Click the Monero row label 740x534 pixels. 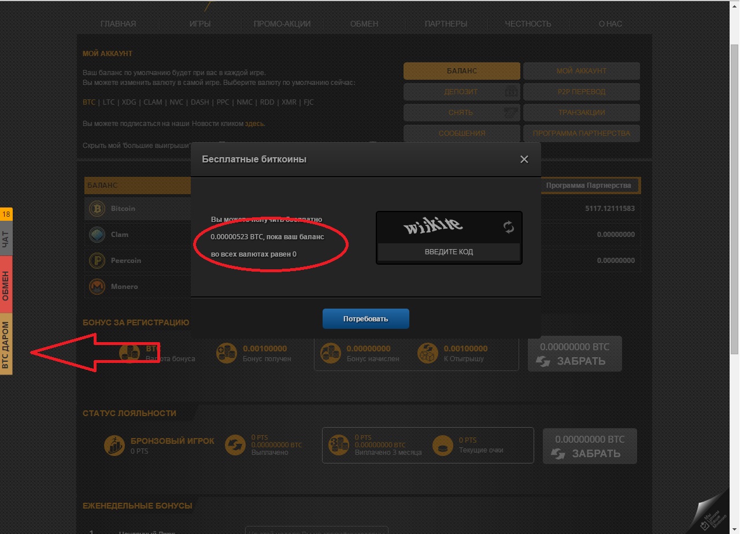[x=124, y=287]
